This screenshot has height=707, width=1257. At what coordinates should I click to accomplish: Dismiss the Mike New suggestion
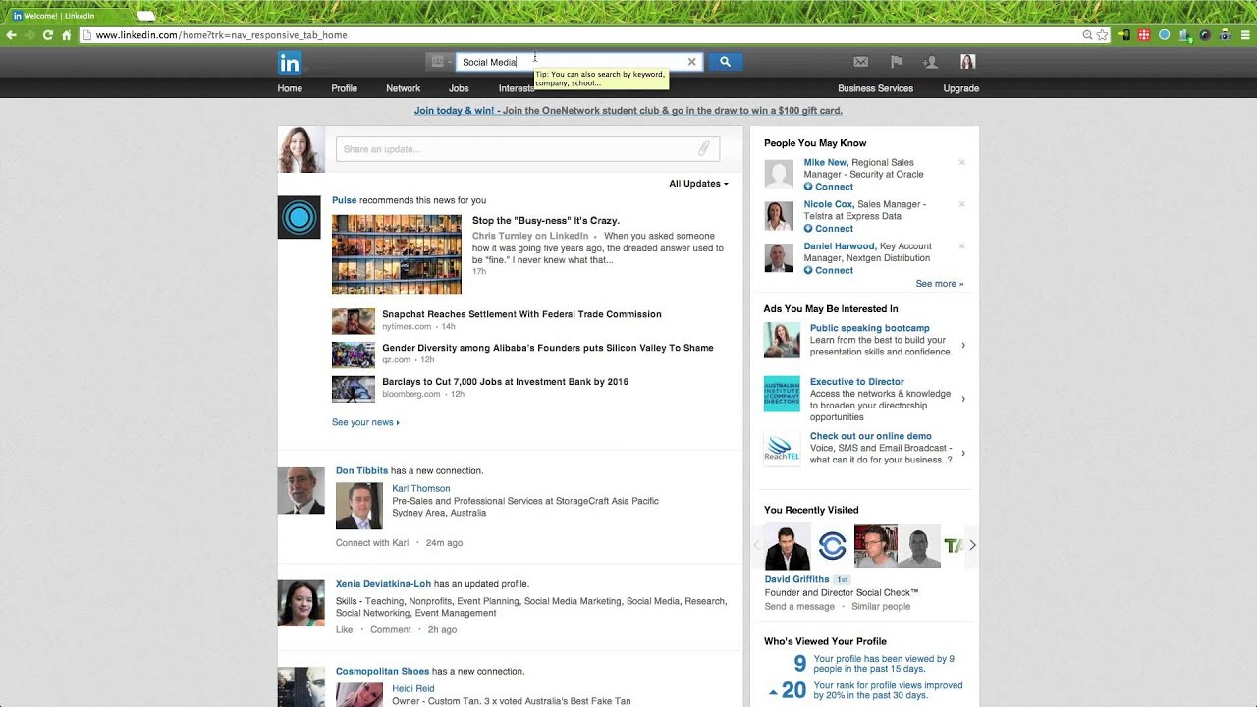click(961, 162)
